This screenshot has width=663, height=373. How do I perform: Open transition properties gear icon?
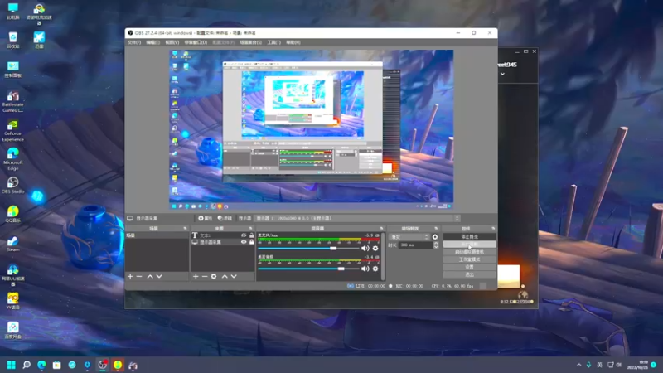pyautogui.click(x=435, y=237)
